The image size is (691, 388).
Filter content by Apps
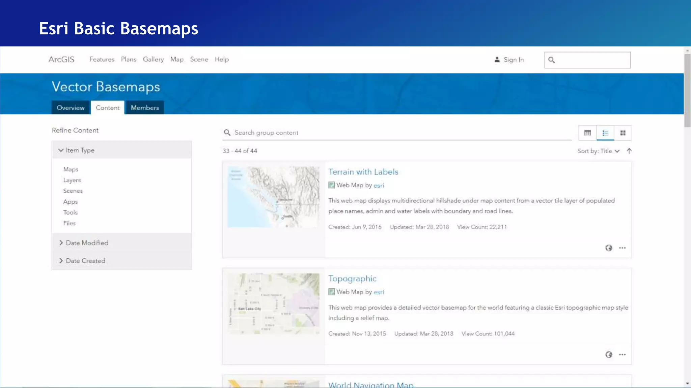click(x=70, y=202)
